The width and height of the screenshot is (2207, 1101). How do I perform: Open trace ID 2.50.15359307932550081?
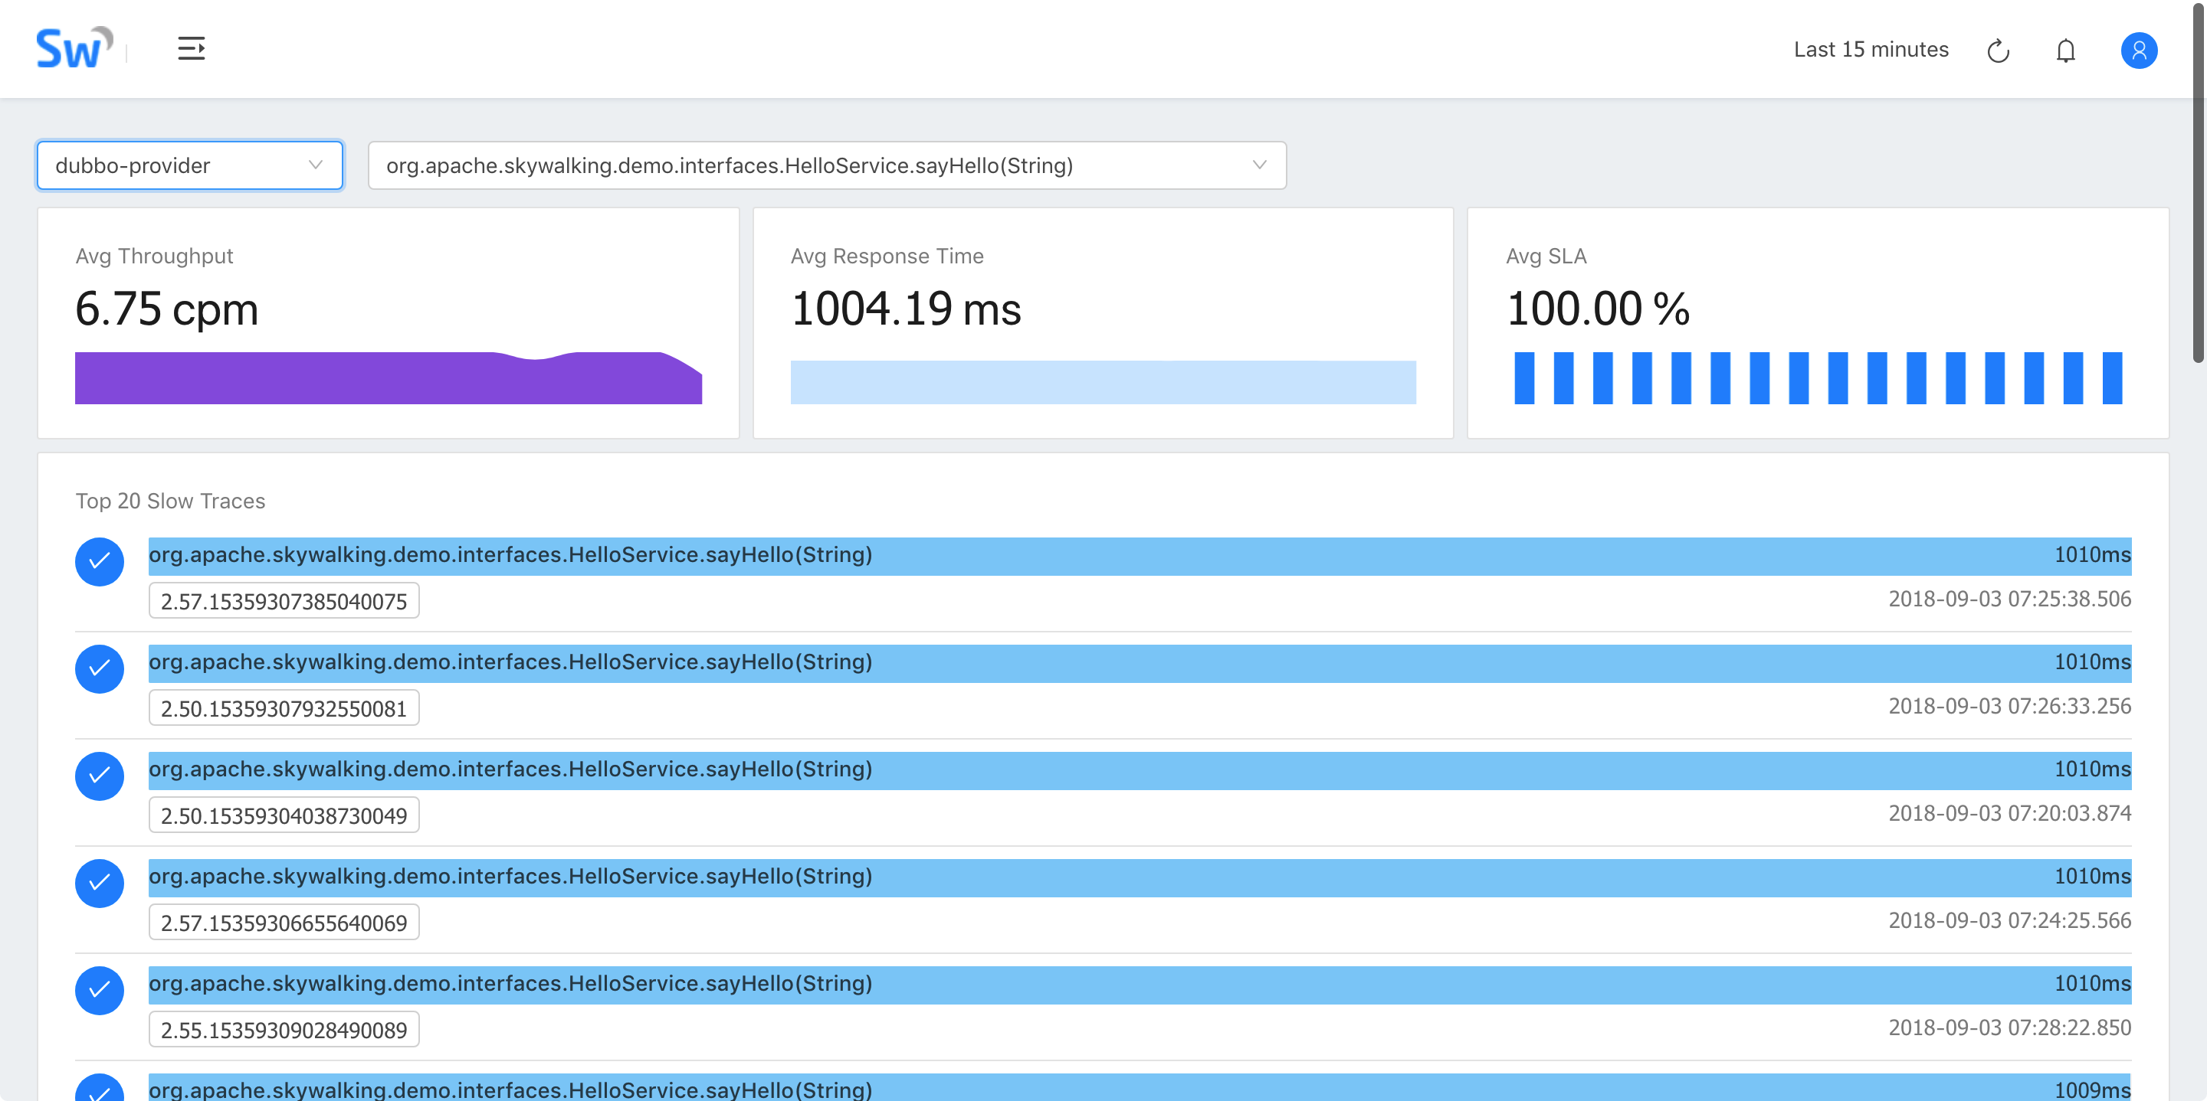point(284,708)
